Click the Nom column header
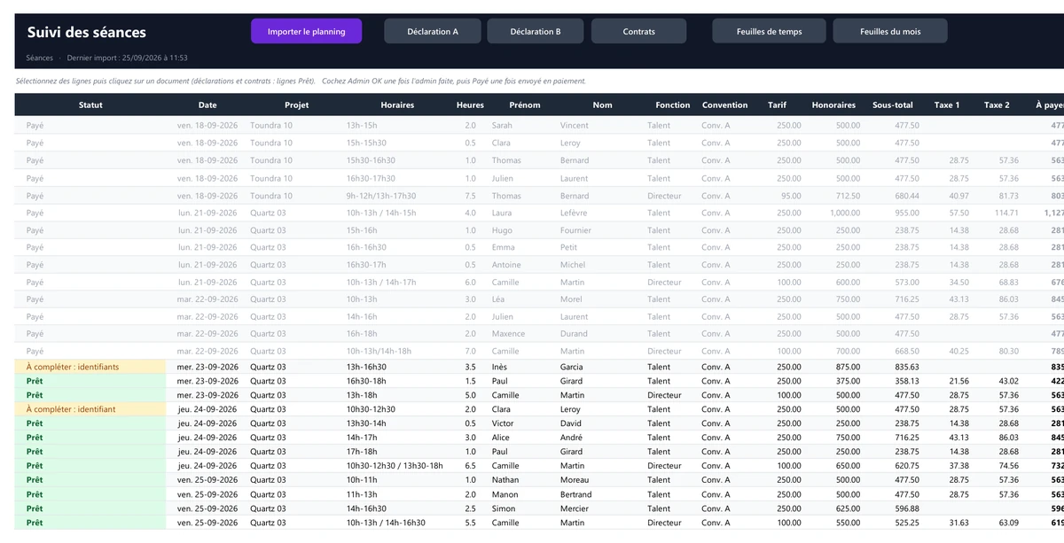Viewport: 1064px width, 543px height. (x=602, y=105)
